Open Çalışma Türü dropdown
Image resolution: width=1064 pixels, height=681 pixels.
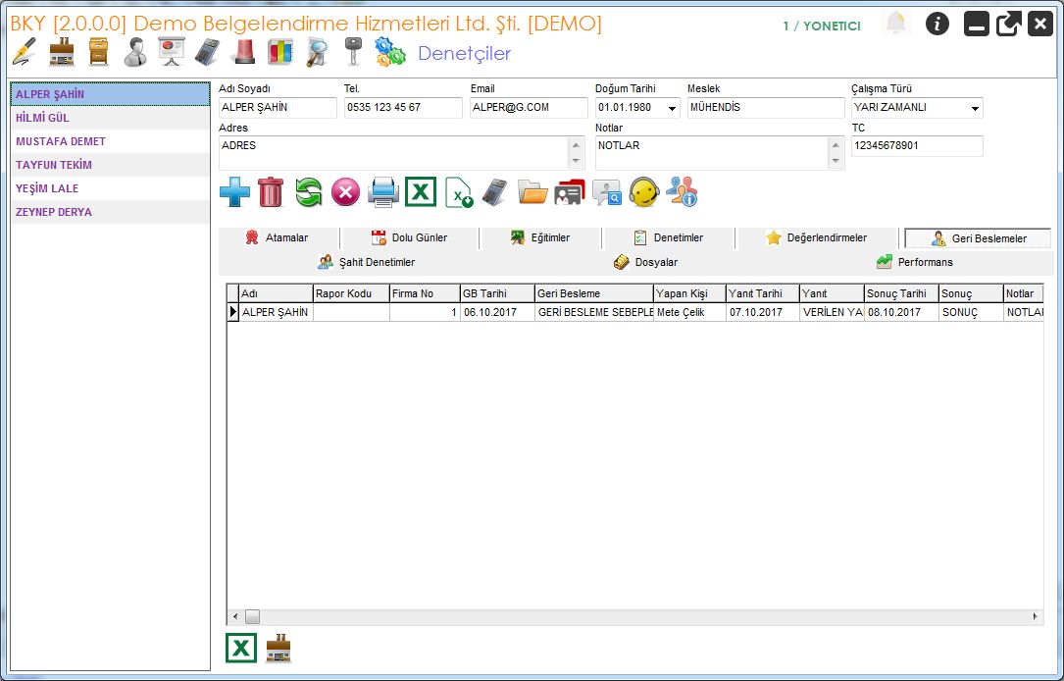975,108
